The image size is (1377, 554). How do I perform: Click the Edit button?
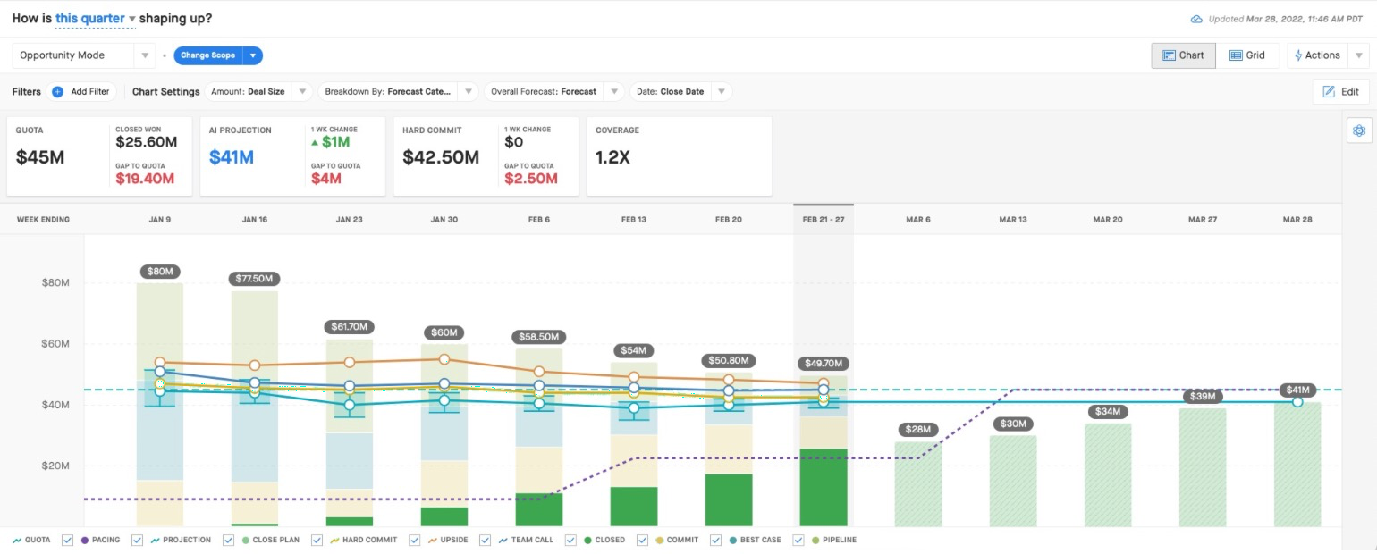1340,91
